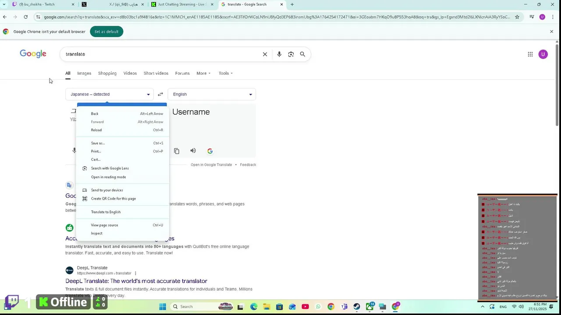This screenshot has height=315, width=561.
Task: Click the Feedback link
Action: [248, 165]
